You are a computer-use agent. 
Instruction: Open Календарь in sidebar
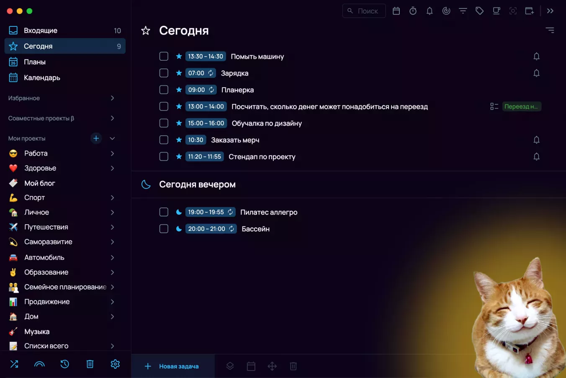[65, 78]
